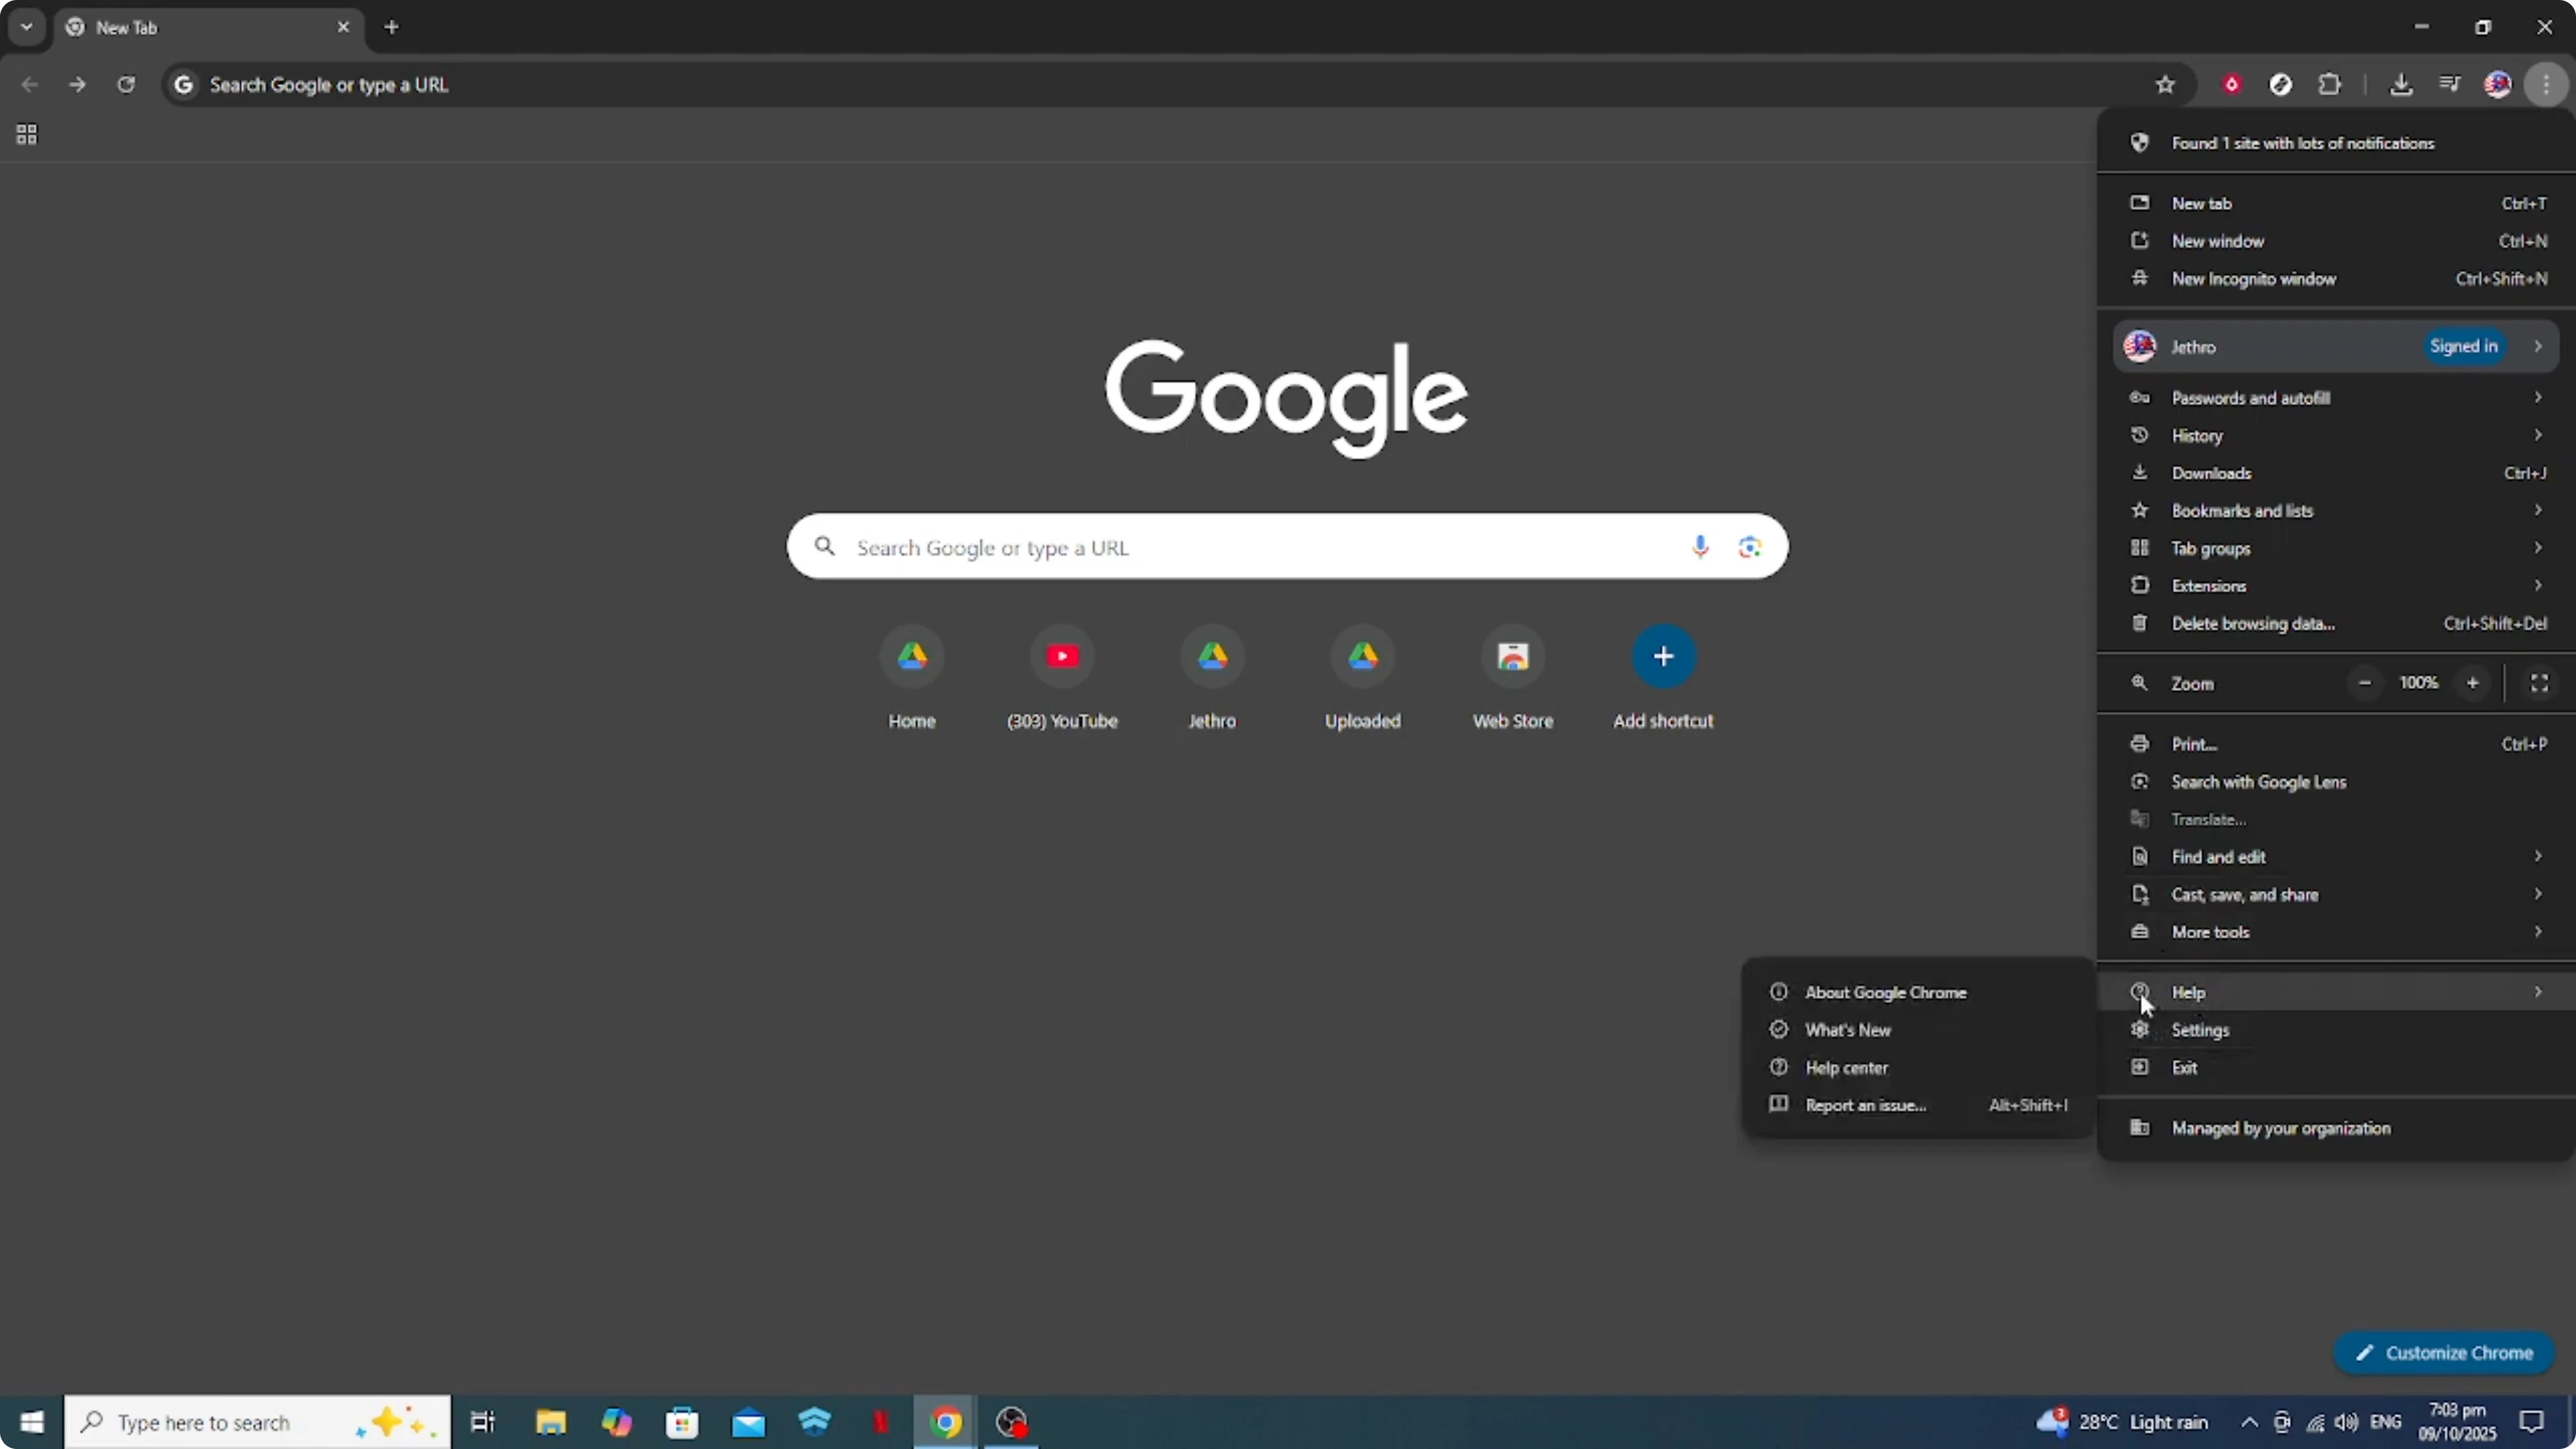Viewport: 2576px width, 1449px height.
Task: Start voice search with the microphone icon
Action: coord(1699,547)
